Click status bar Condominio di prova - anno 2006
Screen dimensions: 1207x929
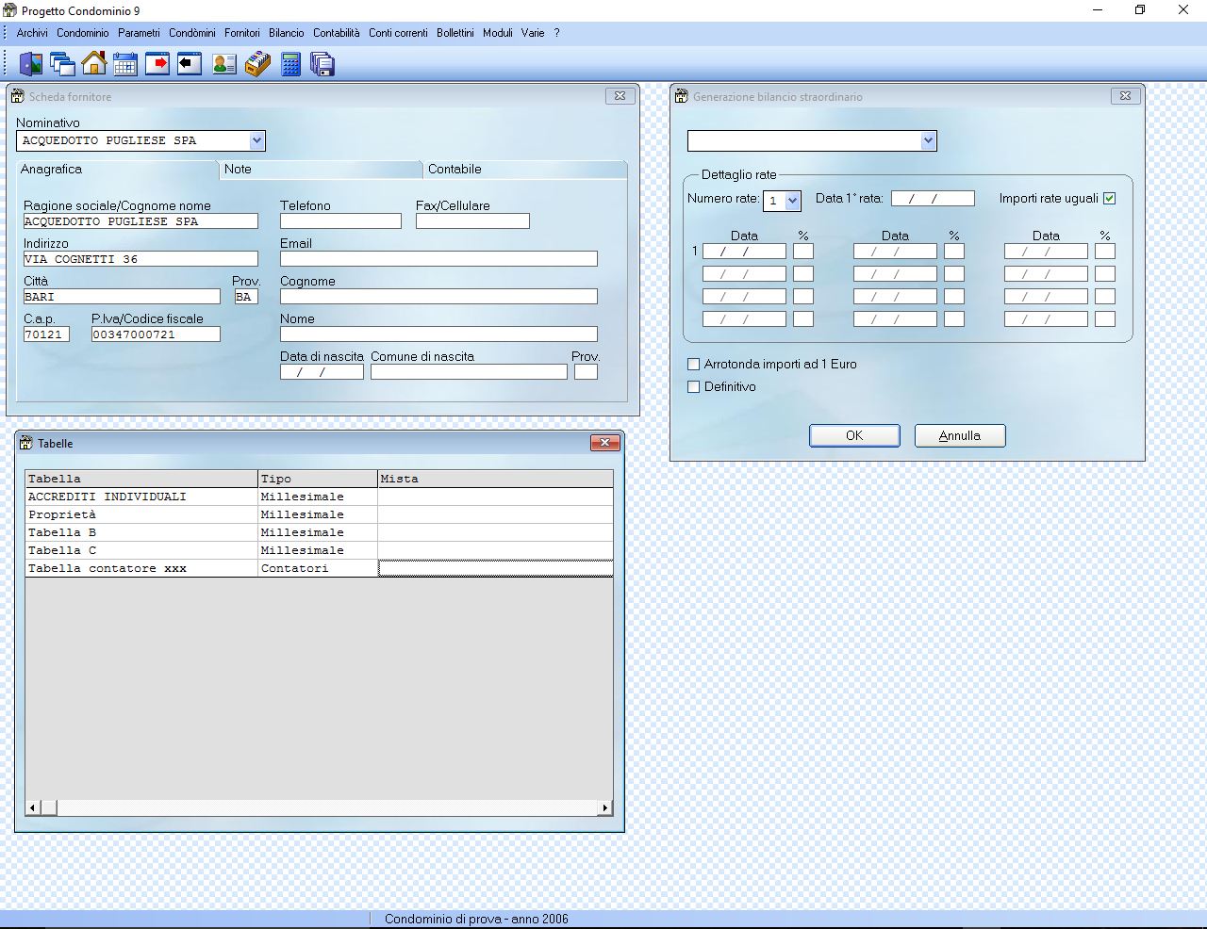[476, 919]
